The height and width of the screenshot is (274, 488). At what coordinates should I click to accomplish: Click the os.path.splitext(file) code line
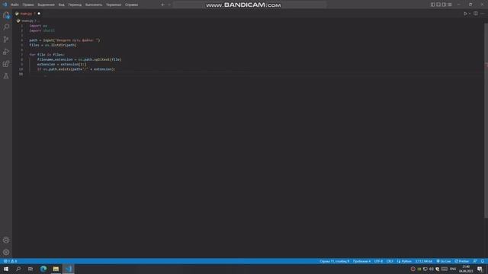(x=79, y=59)
